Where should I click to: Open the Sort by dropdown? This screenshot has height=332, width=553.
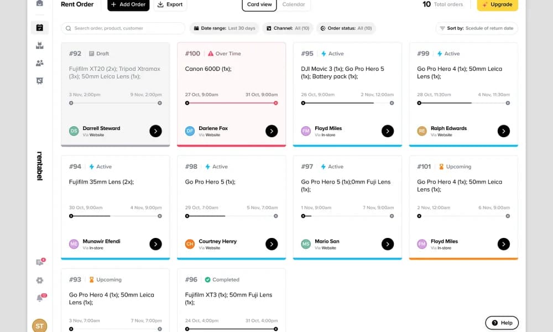coord(477,28)
